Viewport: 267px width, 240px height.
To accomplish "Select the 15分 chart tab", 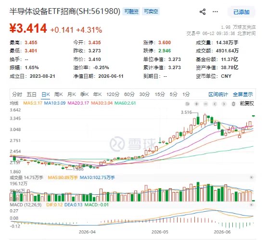I will 160,94.
